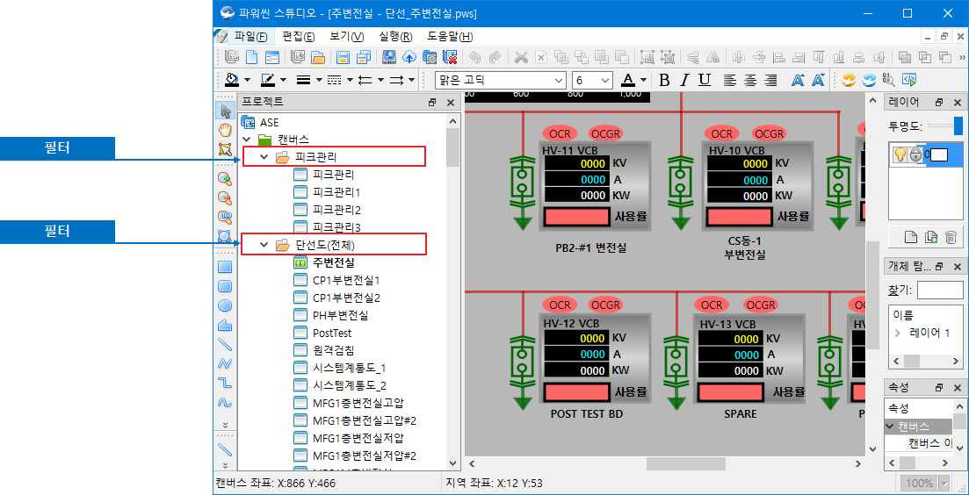Viewport: 969px width, 495px height.
Task: Toggle the layer lock icon
Action: 915,154
